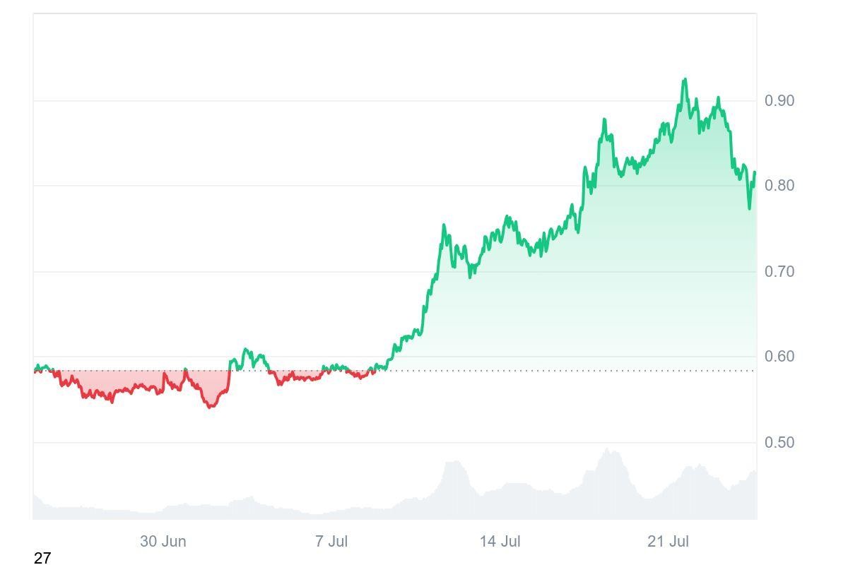
Task: Select the tallest spike in the volume area
Action: click(x=608, y=450)
